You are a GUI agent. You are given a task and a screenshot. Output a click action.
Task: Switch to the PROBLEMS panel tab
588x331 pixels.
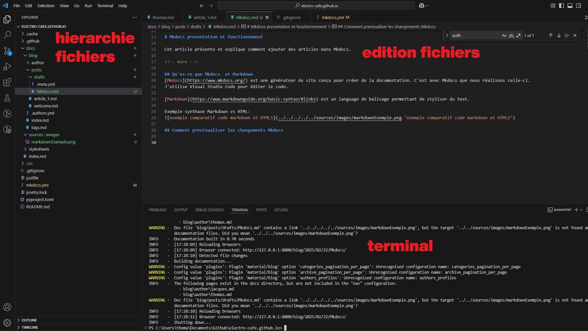pyautogui.click(x=158, y=210)
